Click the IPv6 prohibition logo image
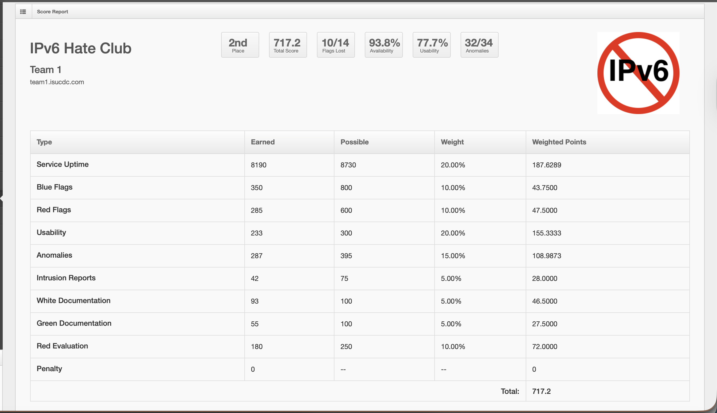This screenshot has width=717, height=413. pos(638,73)
